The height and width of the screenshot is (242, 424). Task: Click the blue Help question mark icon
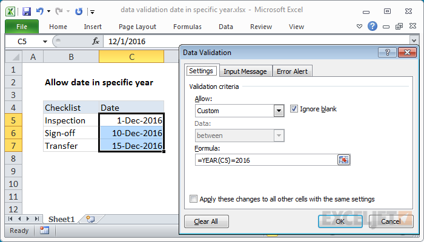(373, 26)
